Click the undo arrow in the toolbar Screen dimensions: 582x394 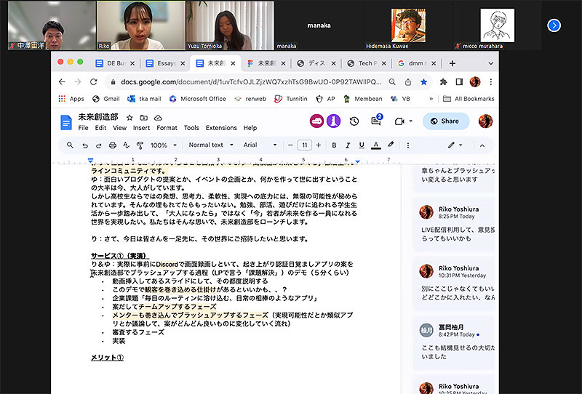pyautogui.click(x=84, y=145)
